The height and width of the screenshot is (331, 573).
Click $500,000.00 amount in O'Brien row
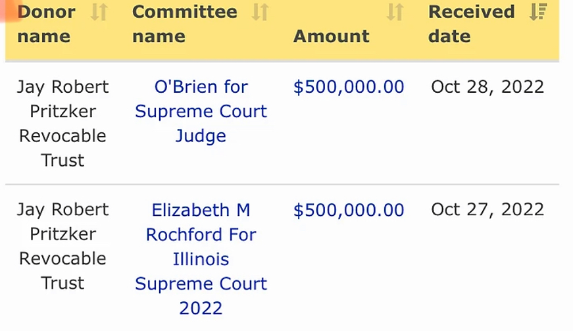(349, 87)
